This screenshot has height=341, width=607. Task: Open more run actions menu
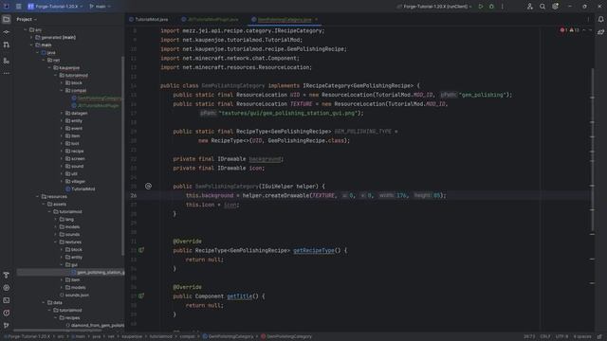click(x=503, y=7)
